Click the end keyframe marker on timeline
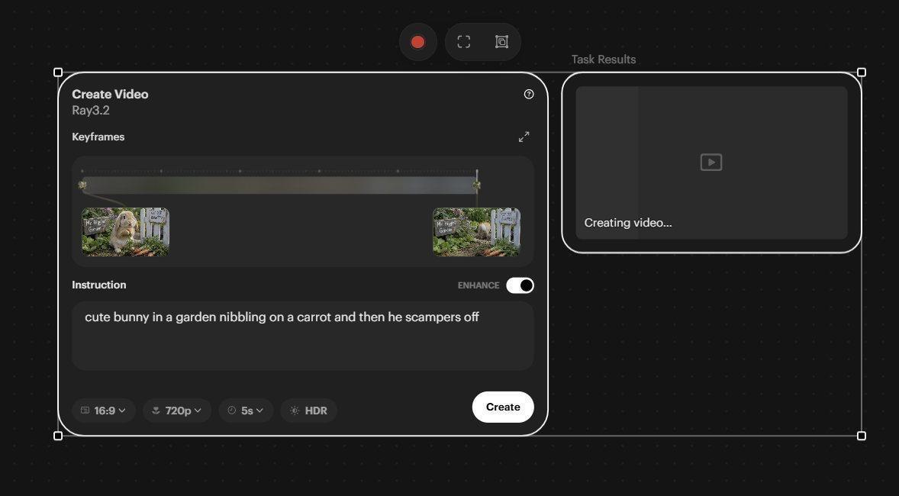Viewport: 899px width, 496px height. [x=476, y=185]
